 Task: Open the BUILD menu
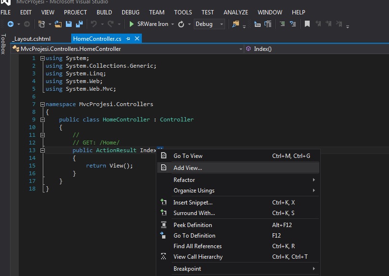[104, 12]
